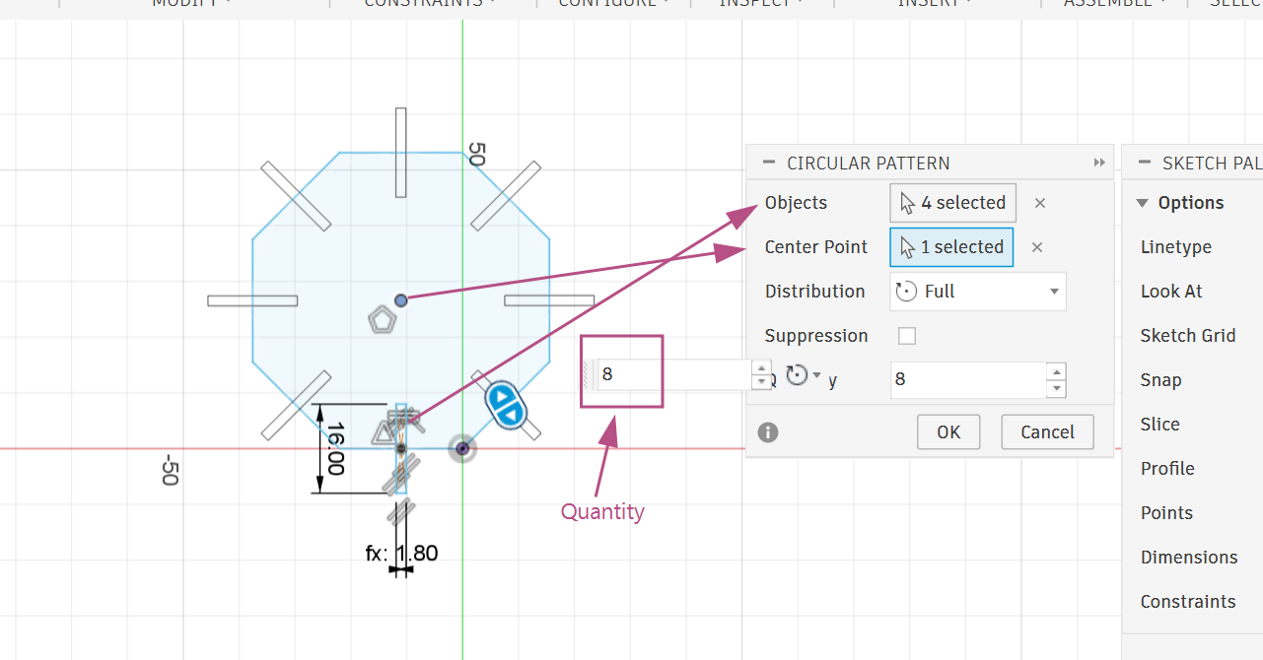The image size is (1263, 660).
Task: Clear the Objects selection with its X icon
Action: (x=1040, y=203)
